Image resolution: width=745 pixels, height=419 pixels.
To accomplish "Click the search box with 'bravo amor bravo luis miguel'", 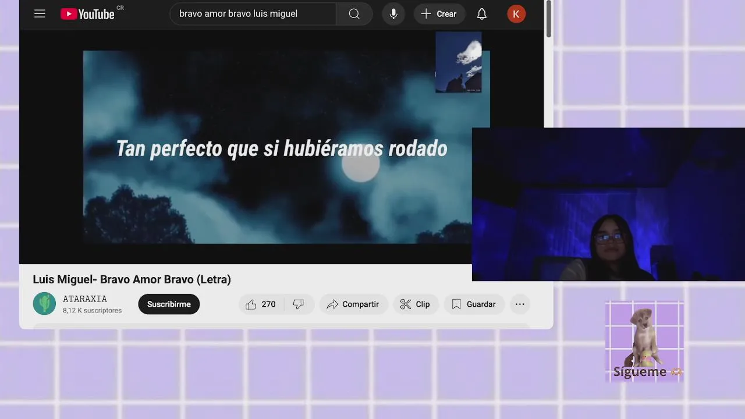I will pyautogui.click(x=253, y=14).
